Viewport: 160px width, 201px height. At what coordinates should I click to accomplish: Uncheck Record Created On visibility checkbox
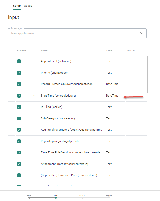19,84
